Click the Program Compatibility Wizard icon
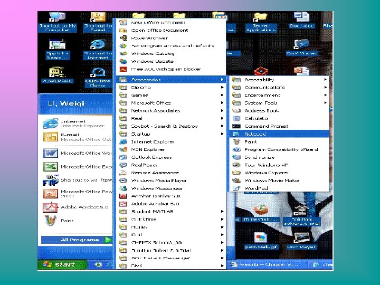Image resolution: width=380 pixels, height=285 pixels. pos(236,149)
